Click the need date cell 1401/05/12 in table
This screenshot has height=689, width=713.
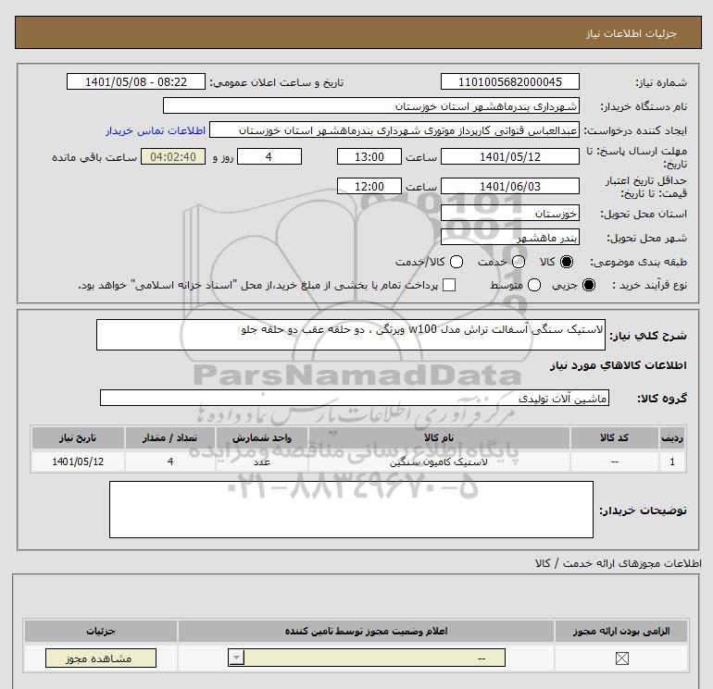pyautogui.click(x=78, y=461)
